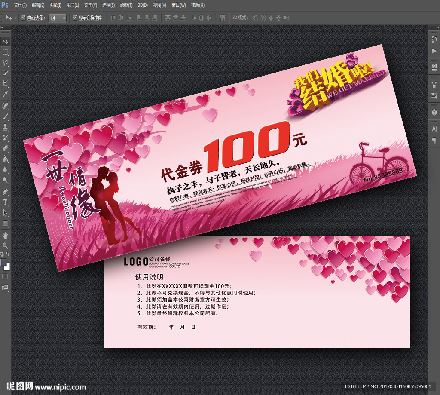Toggle Quick Mask mode

[5, 276]
